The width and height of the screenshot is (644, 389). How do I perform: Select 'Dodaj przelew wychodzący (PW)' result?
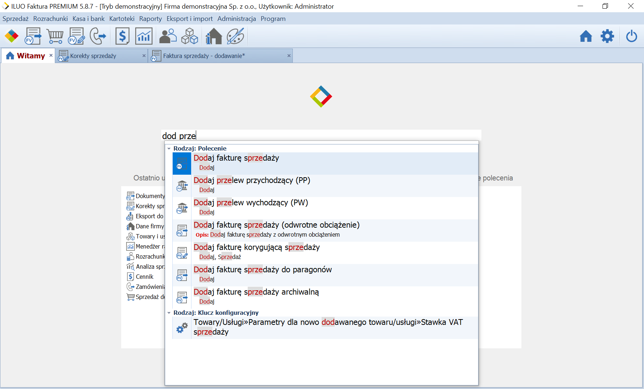325,208
